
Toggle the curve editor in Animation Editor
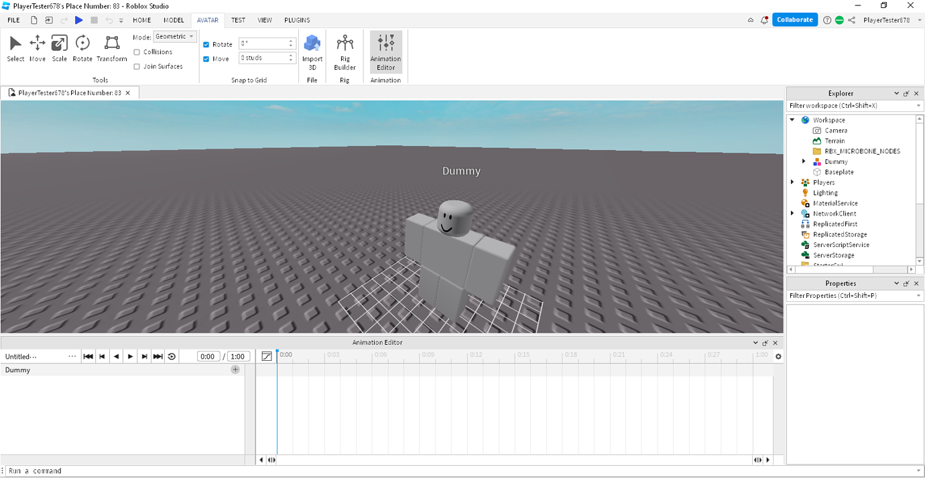point(266,355)
